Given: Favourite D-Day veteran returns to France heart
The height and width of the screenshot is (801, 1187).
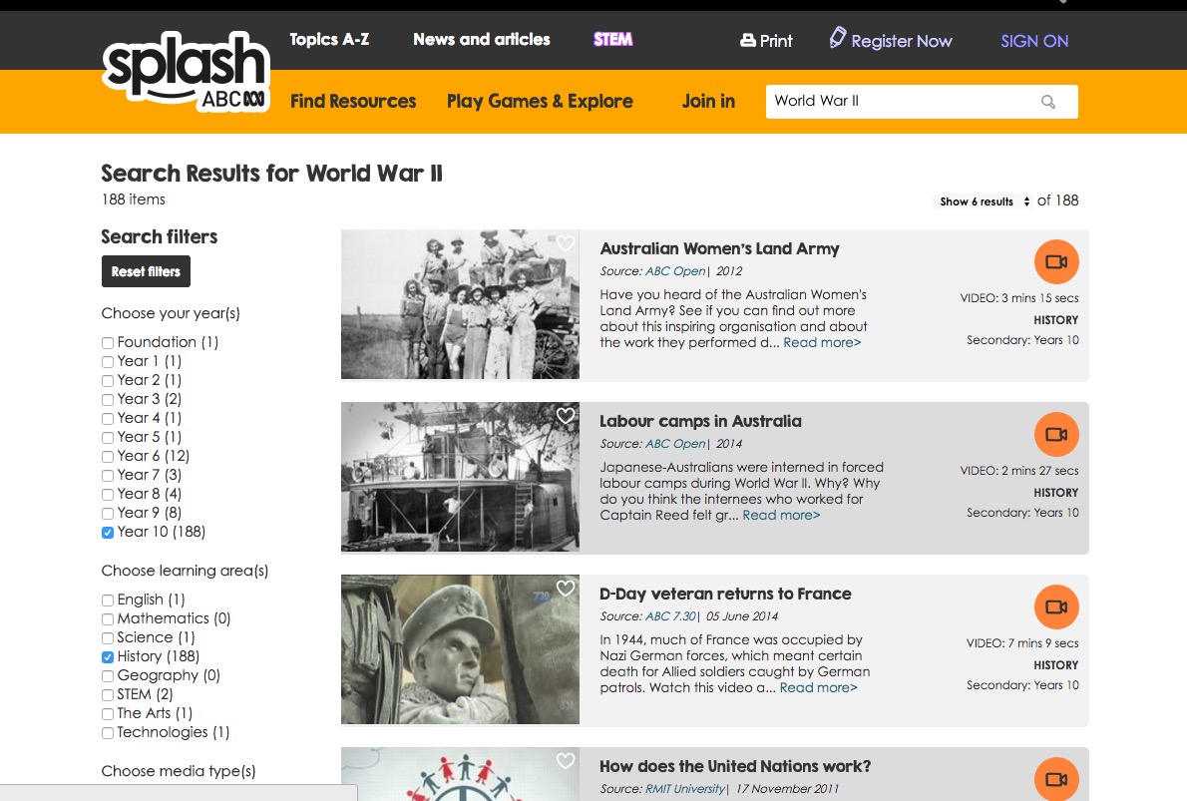Looking at the screenshot, I should (x=566, y=589).
